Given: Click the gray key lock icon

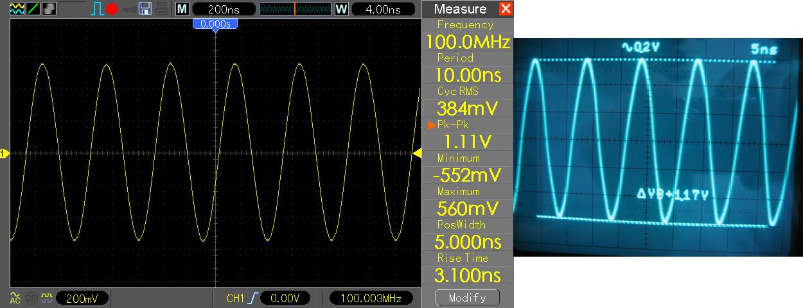Looking at the screenshot, I should tap(128, 10).
